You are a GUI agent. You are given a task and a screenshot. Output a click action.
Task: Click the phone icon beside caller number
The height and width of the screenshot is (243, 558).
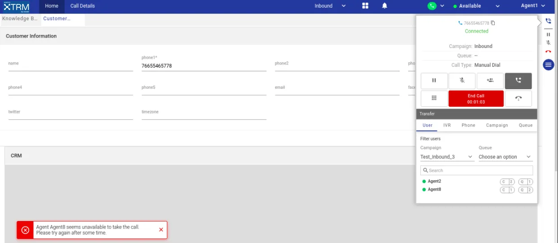pyautogui.click(x=460, y=23)
